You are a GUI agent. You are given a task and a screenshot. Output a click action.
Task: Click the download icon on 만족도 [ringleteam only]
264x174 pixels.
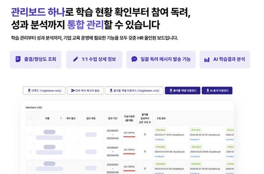(x=29, y=91)
